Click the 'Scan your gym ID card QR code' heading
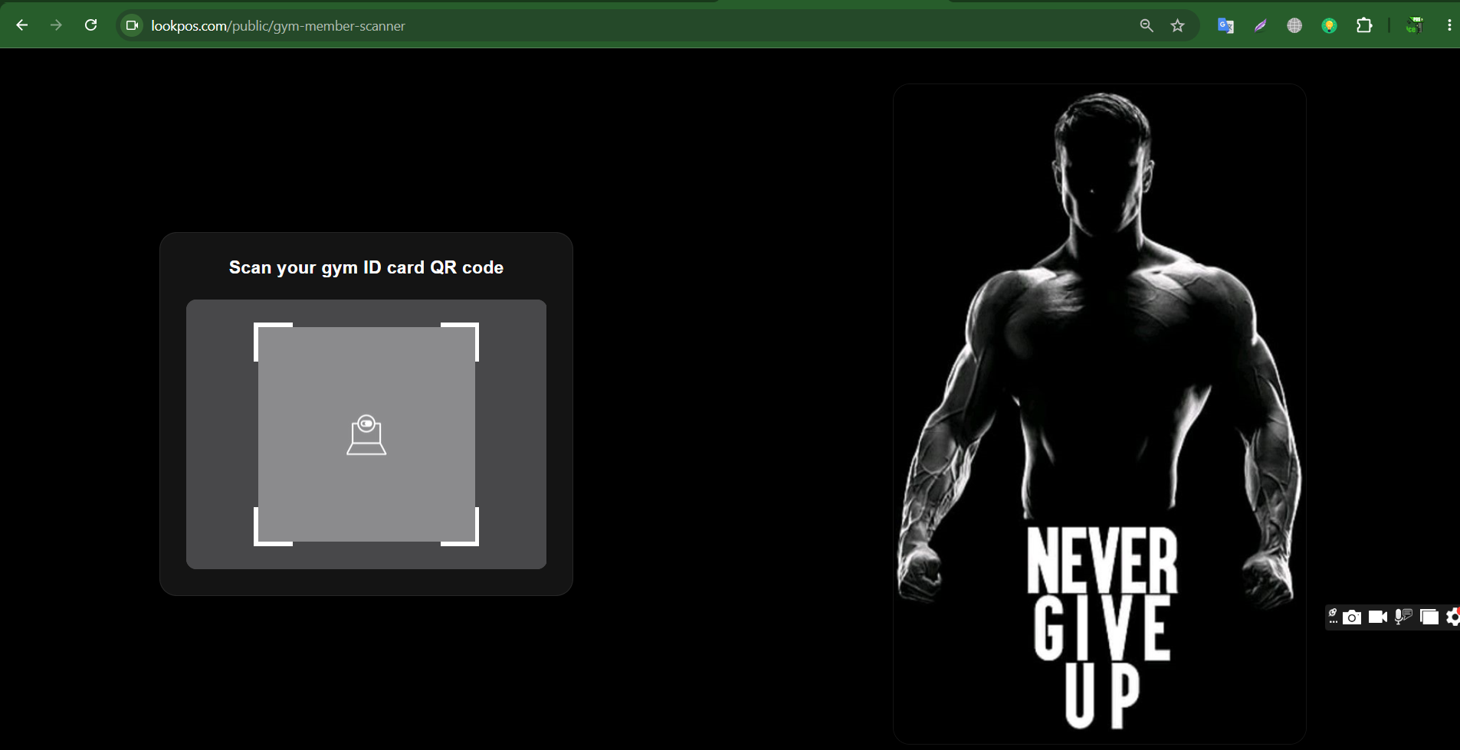 pyautogui.click(x=366, y=267)
